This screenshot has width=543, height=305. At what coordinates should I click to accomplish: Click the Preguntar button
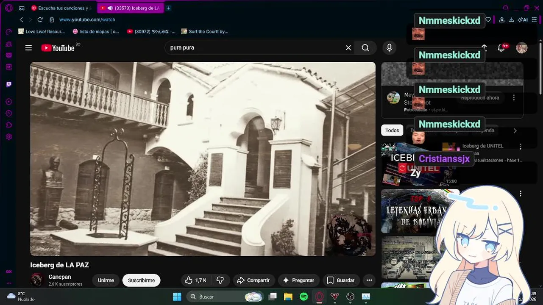(x=298, y=280)
